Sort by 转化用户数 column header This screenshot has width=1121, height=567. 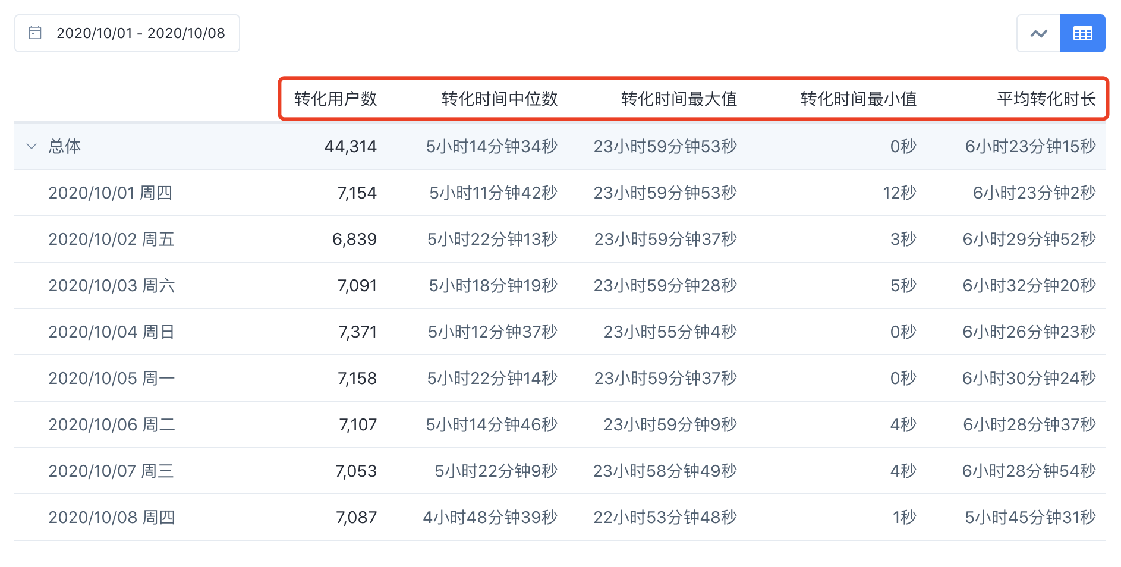(x=335, y=99)
